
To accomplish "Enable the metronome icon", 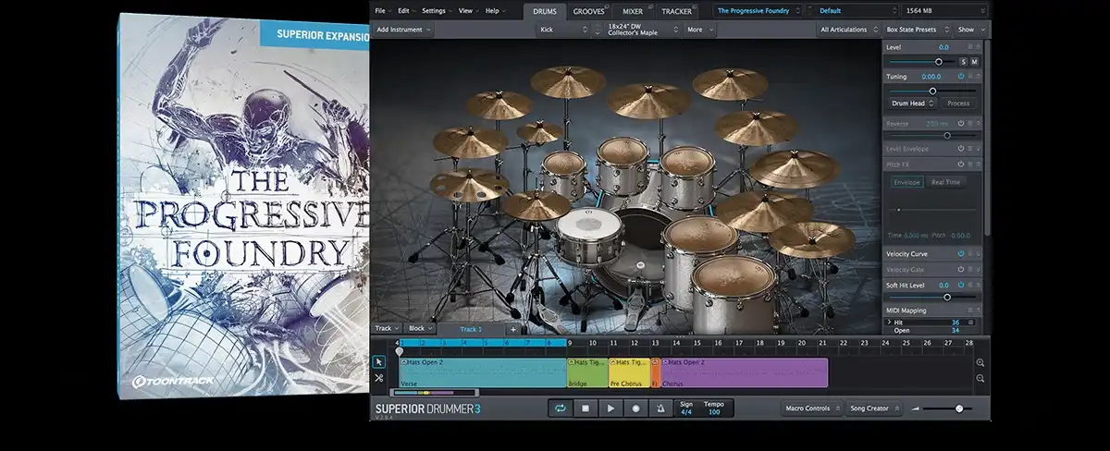I will coord(660,408).
